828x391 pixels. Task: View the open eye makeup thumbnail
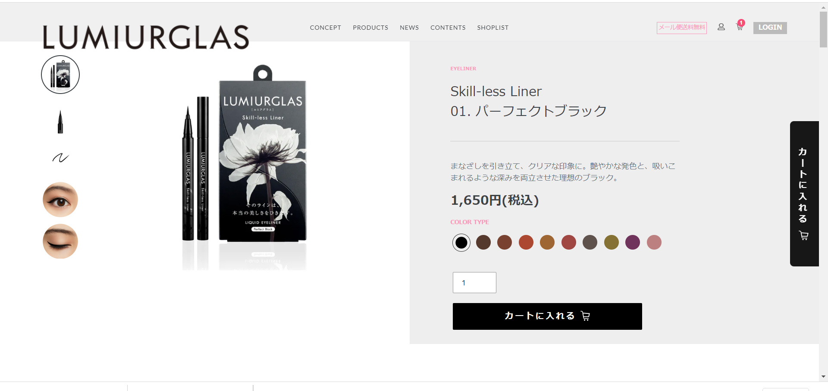coord(60,199)
